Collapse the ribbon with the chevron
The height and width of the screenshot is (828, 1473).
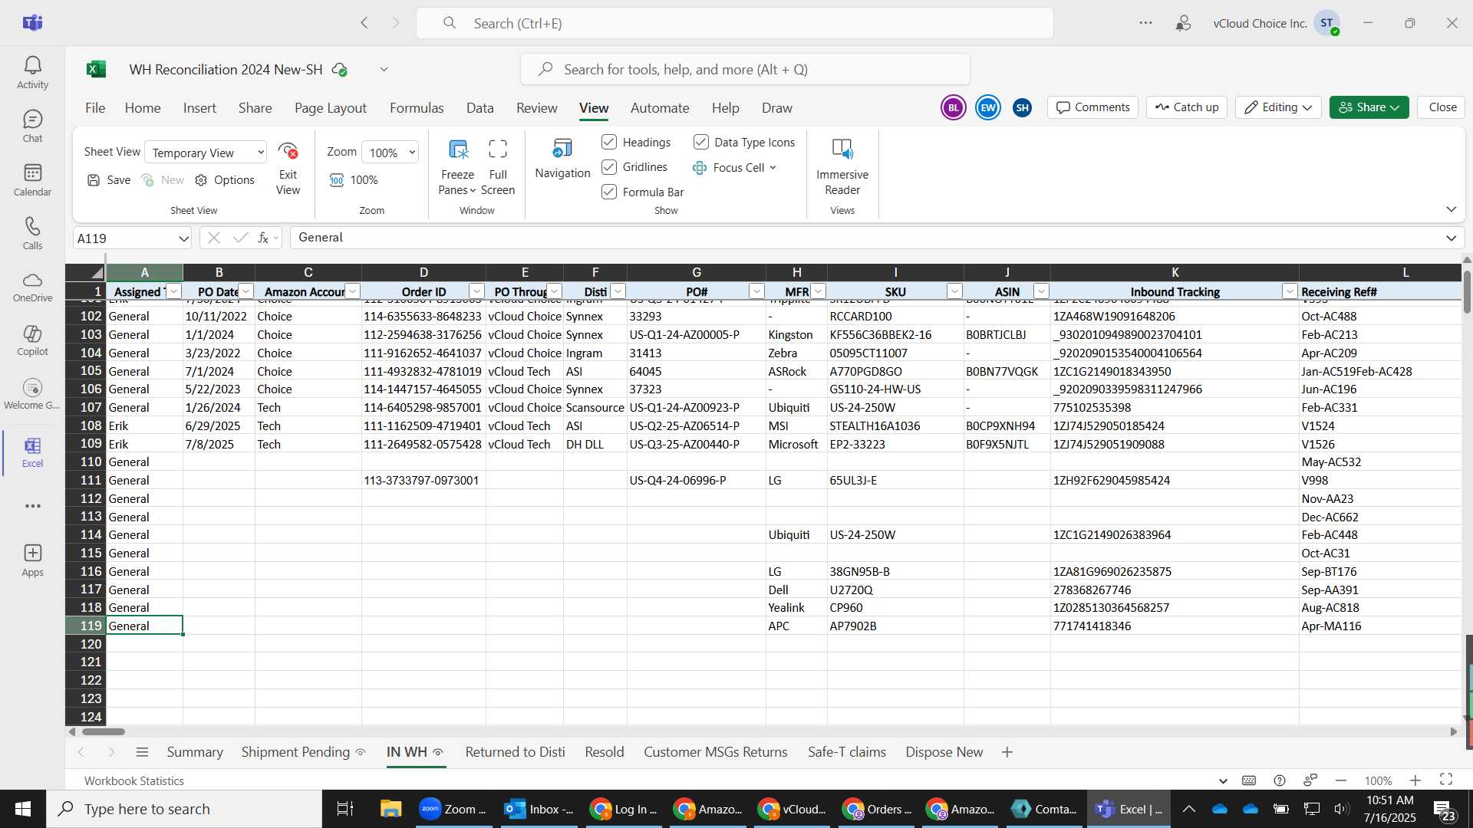[x=1451, y=209]
